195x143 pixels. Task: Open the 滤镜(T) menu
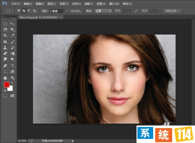point(89,4)
